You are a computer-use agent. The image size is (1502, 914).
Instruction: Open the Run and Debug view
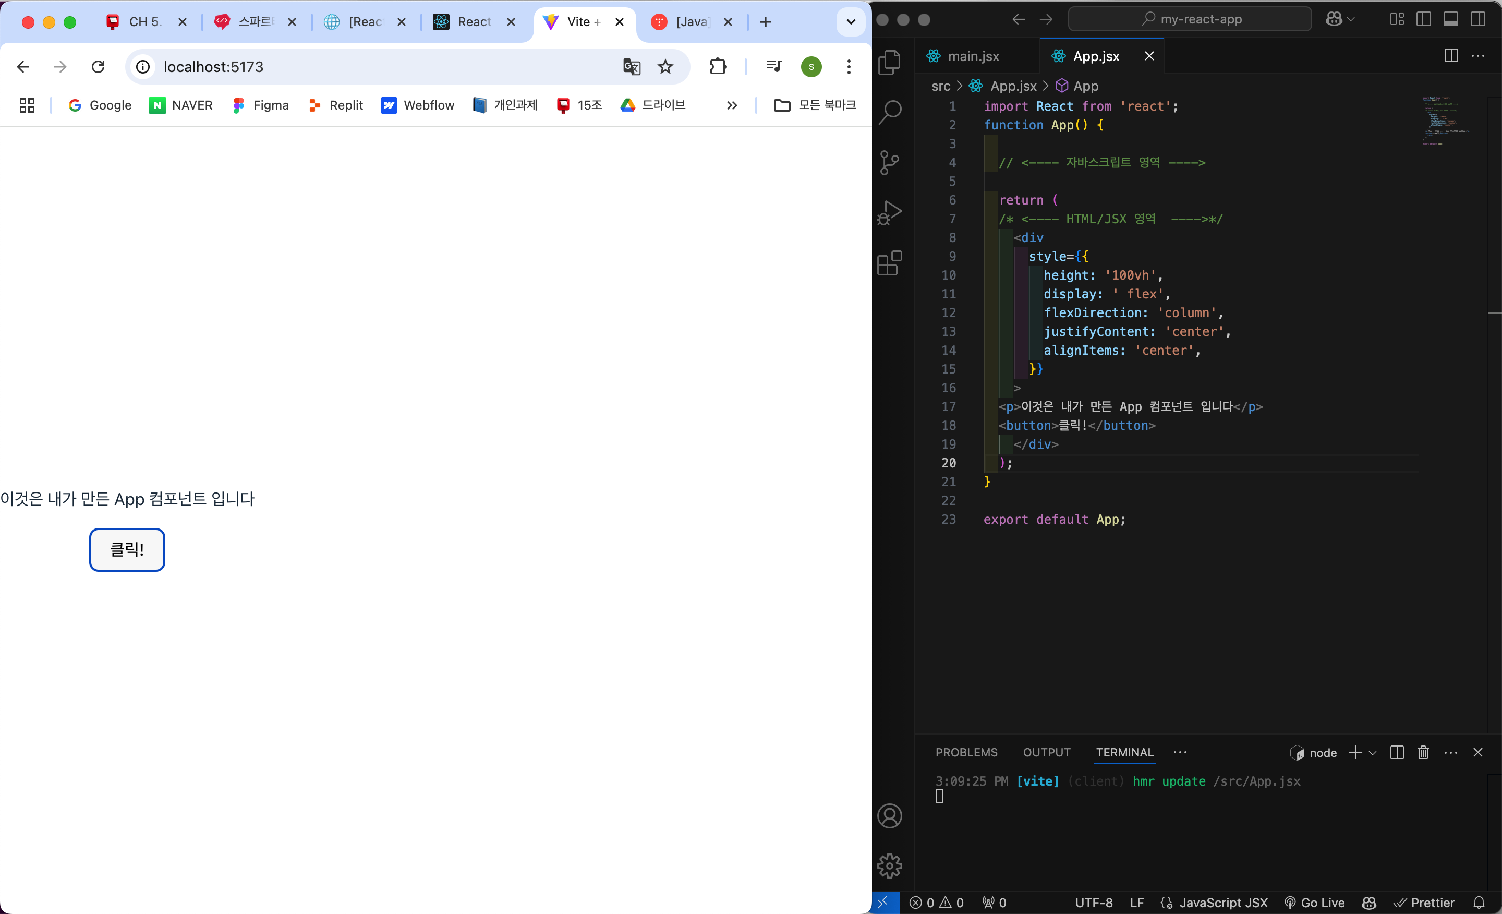tap(889, 213)
